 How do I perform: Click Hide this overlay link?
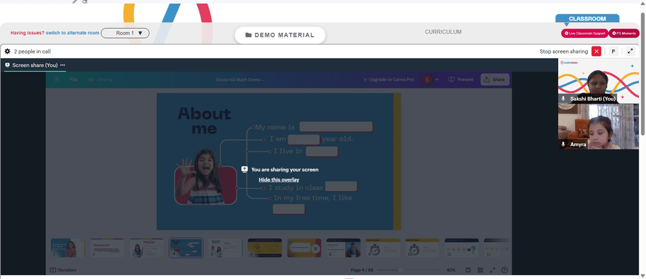tap(279, 180)
